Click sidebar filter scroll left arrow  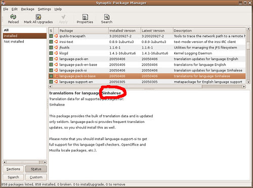click(x=5, y=162)
